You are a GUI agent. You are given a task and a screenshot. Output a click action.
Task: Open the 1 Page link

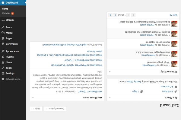[x=136, y=91]
